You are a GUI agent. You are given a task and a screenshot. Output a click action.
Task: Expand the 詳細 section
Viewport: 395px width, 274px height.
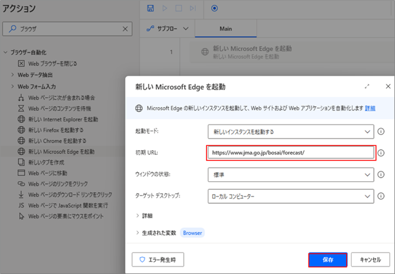(144, 215)
